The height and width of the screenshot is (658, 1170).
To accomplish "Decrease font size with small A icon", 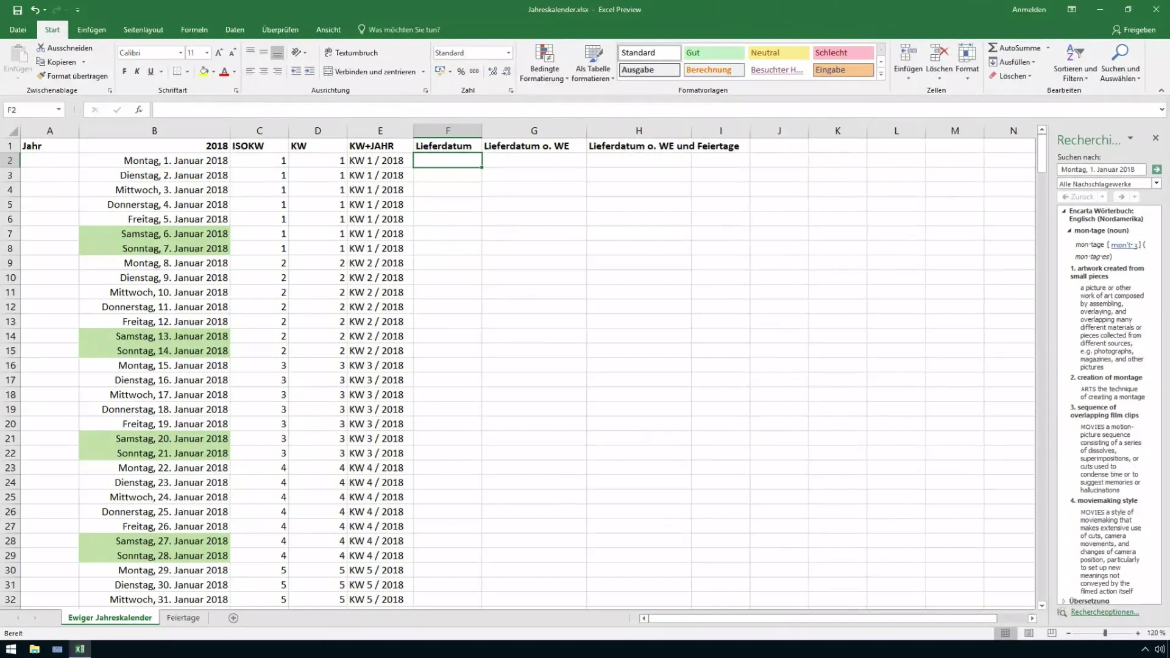I will tap(232, 53).
